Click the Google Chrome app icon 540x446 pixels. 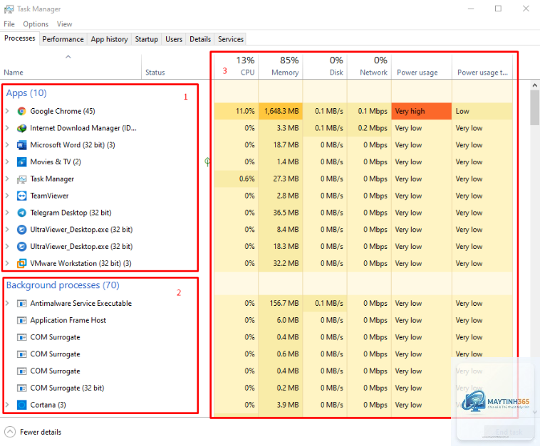tap(21, 111)
